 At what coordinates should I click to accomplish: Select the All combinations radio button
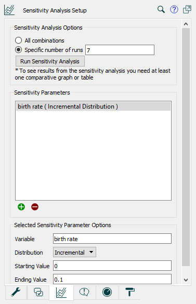point(18,41)
